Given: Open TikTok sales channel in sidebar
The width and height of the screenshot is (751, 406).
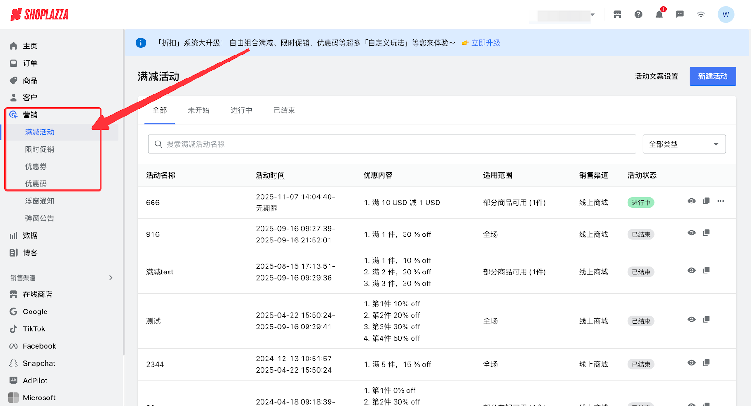Looking at the screenshot, I should 34,329.
